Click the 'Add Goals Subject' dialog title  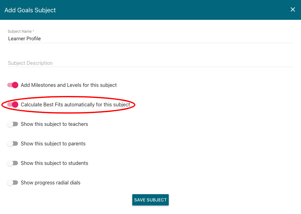coord(30,10)
